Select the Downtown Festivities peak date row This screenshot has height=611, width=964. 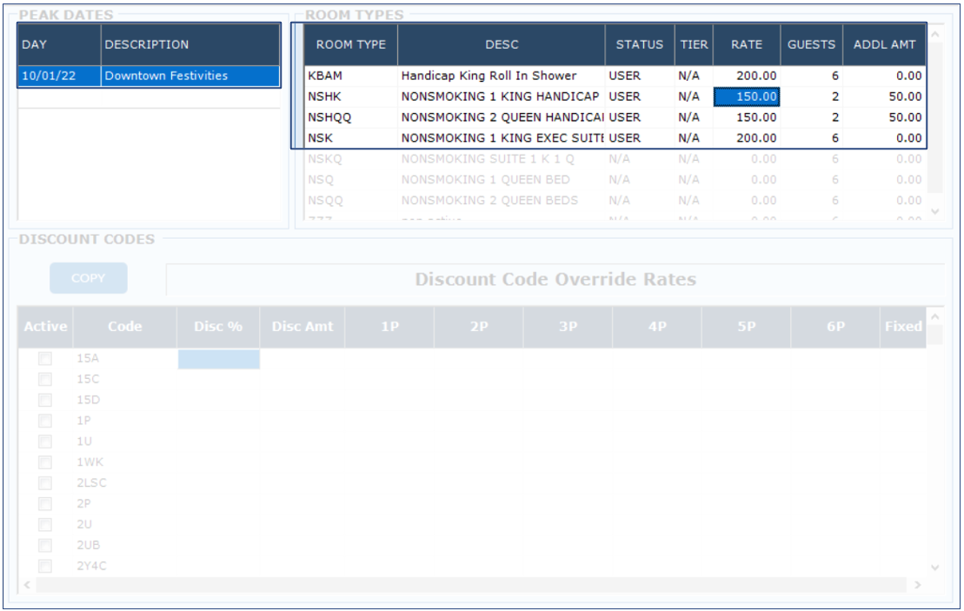148,76
